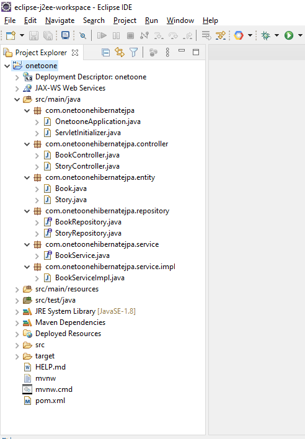
Task: Open the Run button dropdown arrow
Action: (x=300, y=35)
